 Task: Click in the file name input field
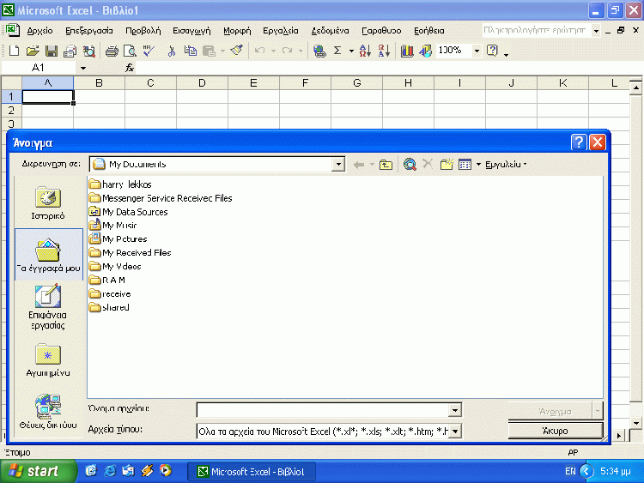pos(323,410)
